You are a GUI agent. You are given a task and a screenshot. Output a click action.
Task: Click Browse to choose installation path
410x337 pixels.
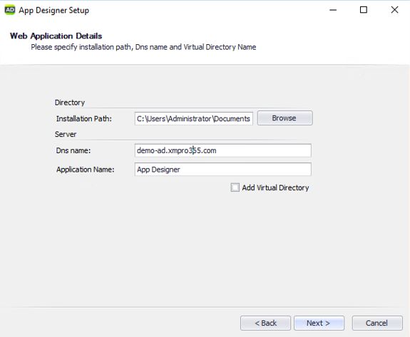coord(285,118)
